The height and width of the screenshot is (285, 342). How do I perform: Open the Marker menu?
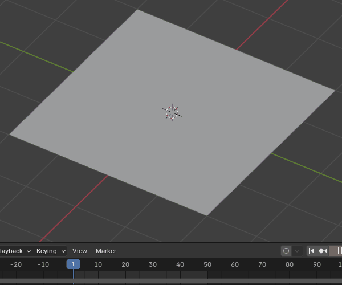point(106,251)
